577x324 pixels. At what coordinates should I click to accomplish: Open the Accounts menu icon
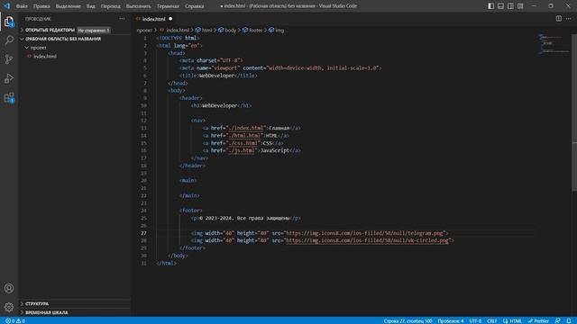9,288
